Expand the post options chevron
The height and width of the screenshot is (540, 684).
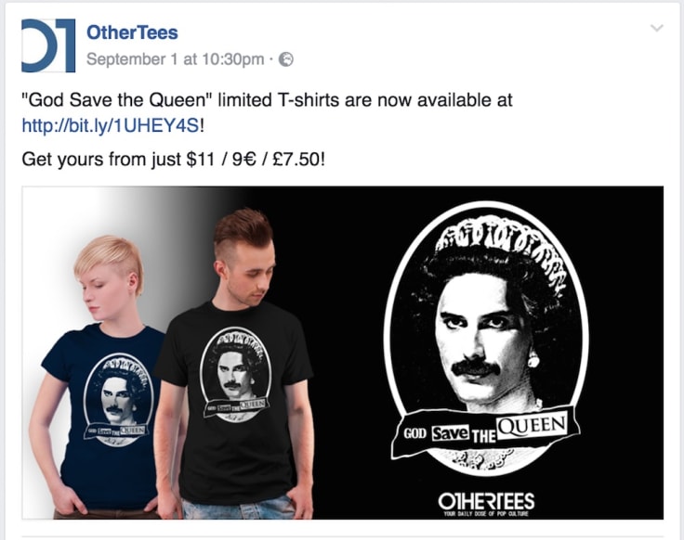click(x=656, y=29)
